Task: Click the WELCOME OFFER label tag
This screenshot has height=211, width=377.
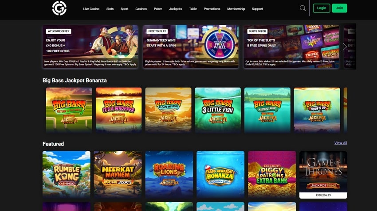Action: [59, 31]
